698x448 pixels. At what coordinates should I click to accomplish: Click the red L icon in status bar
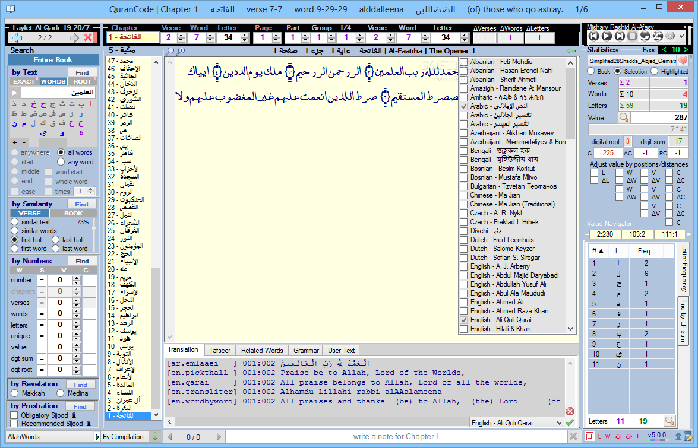[x=599, y=437]
